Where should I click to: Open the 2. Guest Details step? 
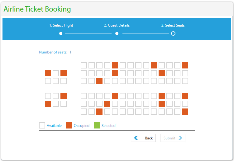pos(117,25)
